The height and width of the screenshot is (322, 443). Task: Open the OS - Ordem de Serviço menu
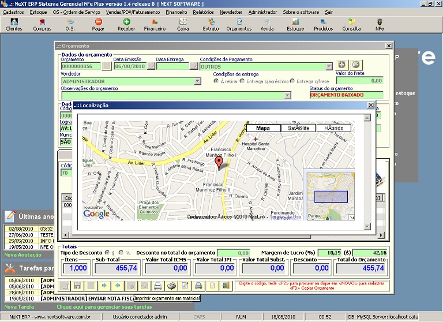click(x=76, y=12)
